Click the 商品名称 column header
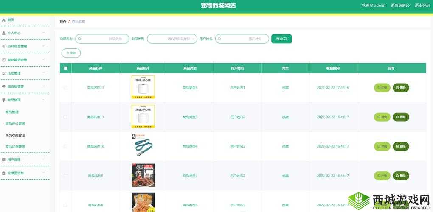This screenshot has width=433, height=212. [96, 68]
